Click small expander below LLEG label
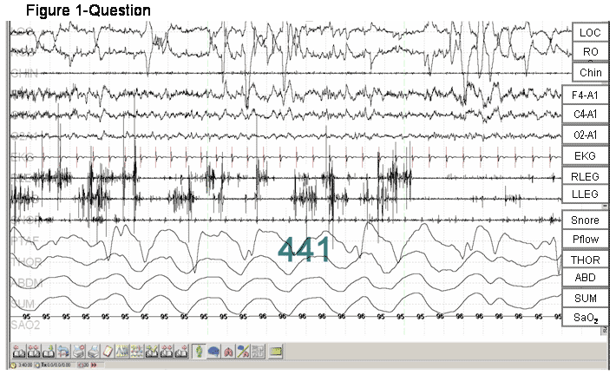Image resolution: width=616 pixels, height=375 pixels. click(x=604, y=207)
